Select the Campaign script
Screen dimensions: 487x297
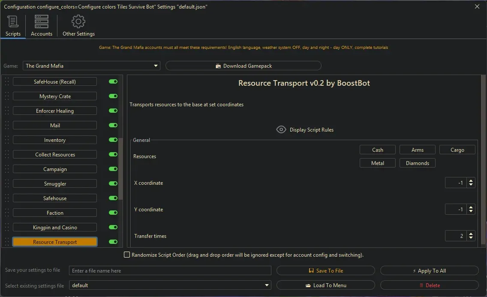click(x=55, y=169)
